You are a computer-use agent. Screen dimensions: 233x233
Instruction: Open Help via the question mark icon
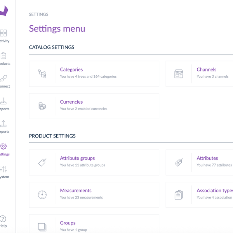click(x=3, y=219)
